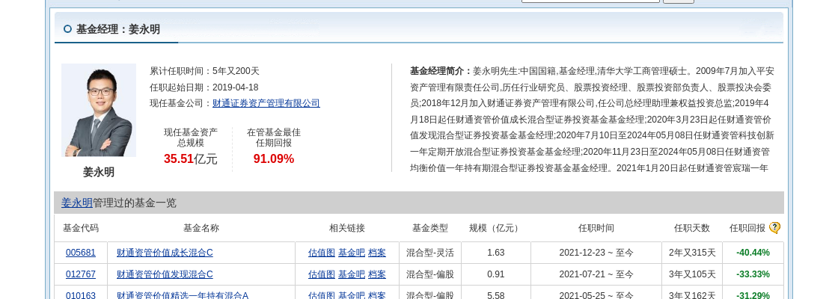838x299 pixels.
Task: Select the 任职起始日期：2019-04-18 line
Action: (204, 87)
